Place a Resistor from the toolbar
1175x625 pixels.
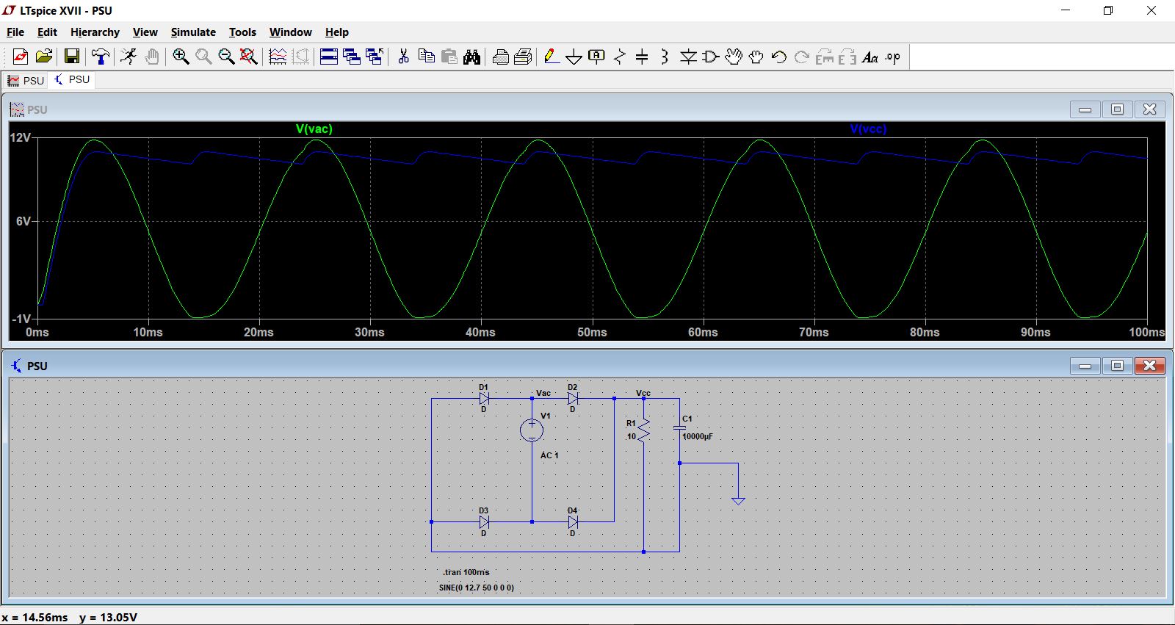(620, 57)
